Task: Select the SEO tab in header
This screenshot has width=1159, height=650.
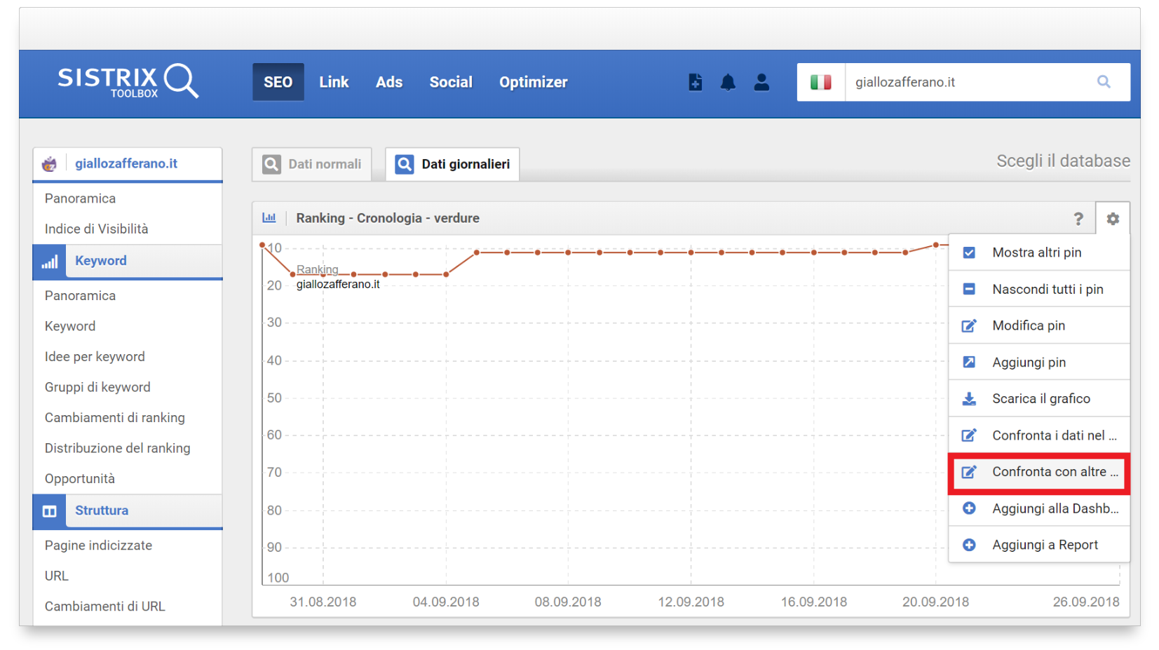Action: tap(278, 82)
